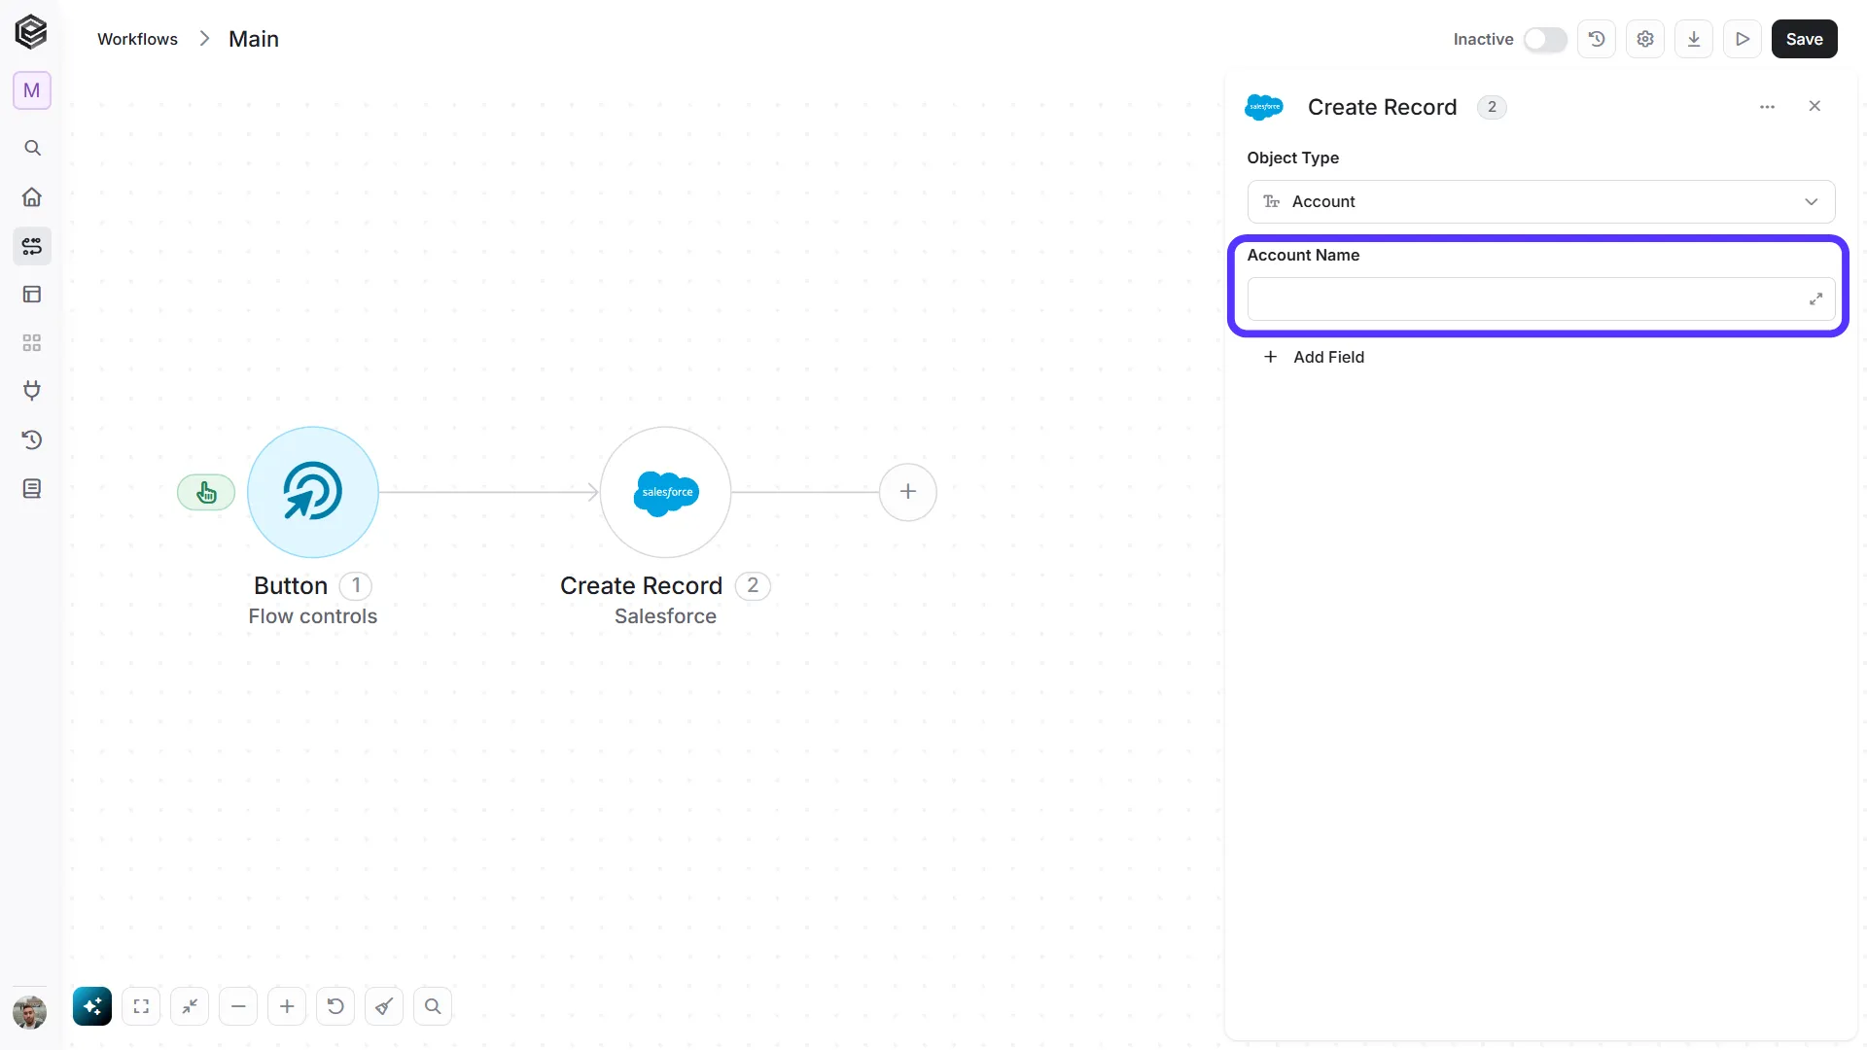The height and width of the screenshot is (1050, 1867).
Task: Select the Salesforce Create Record node
Action: (666, 492)
